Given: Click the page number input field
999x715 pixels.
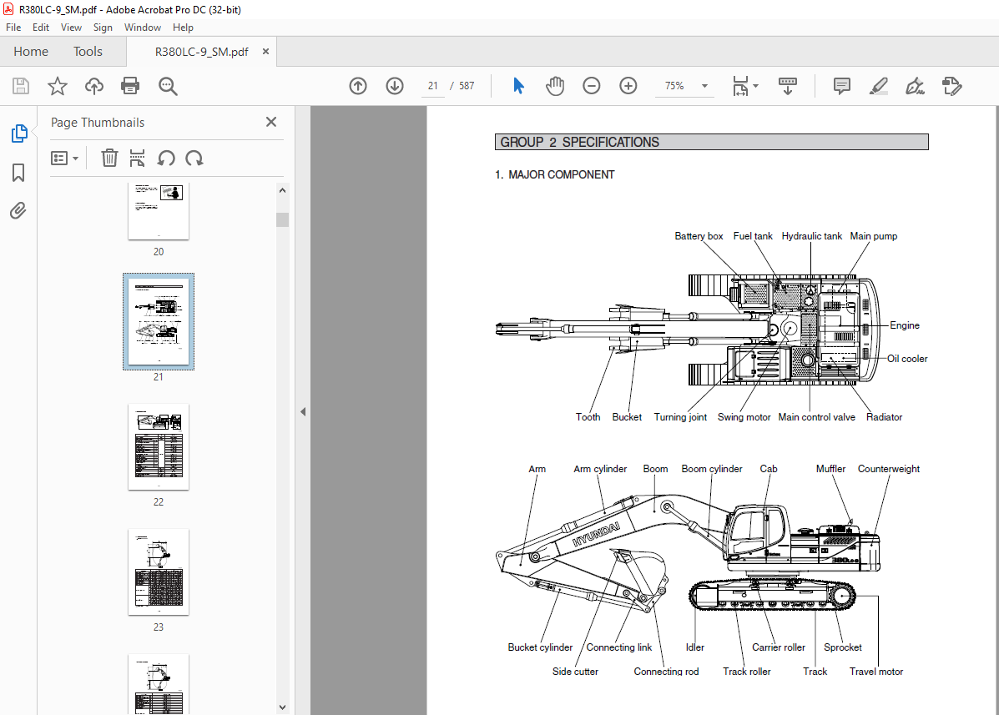Looking at the screenshot, I should point(433,86).
